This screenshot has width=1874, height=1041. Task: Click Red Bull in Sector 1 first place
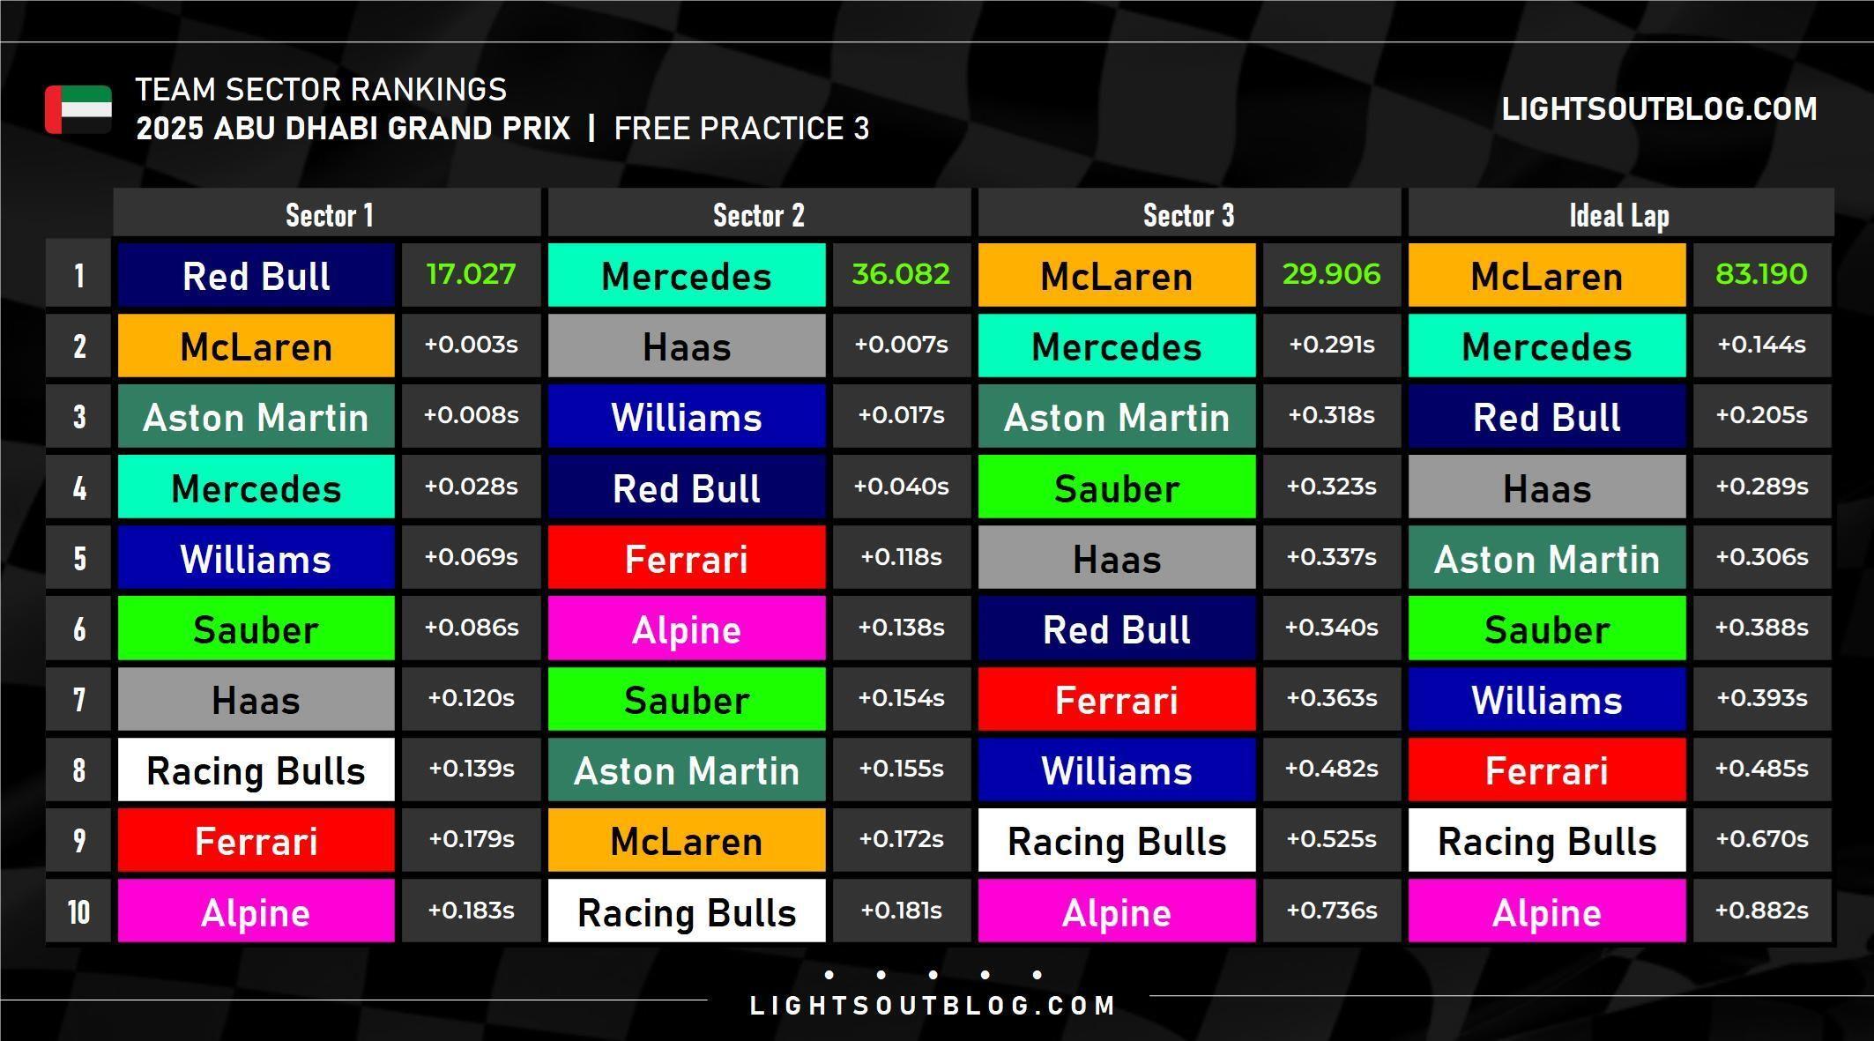point(256,276)
